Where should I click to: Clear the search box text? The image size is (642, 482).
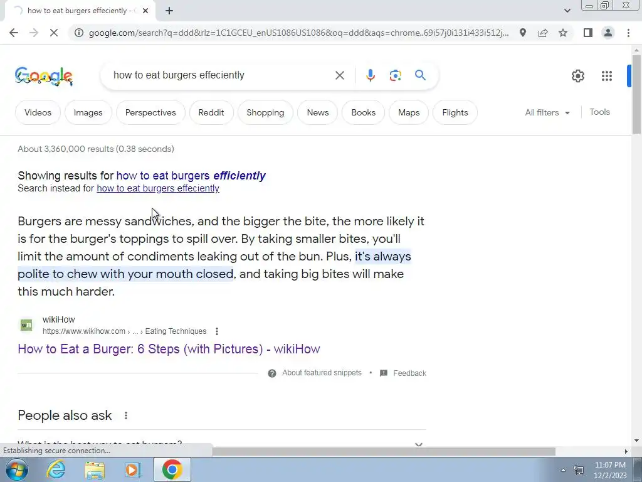click(339, 75)
